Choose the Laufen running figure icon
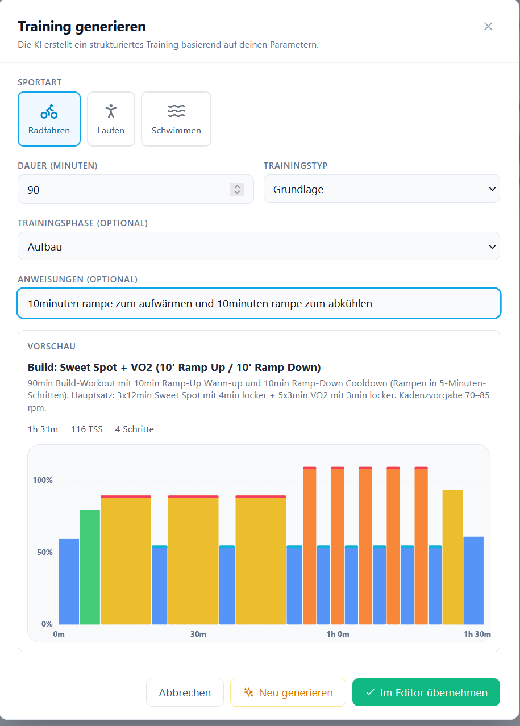Screen dimensions: 520x726 (111, 111)
